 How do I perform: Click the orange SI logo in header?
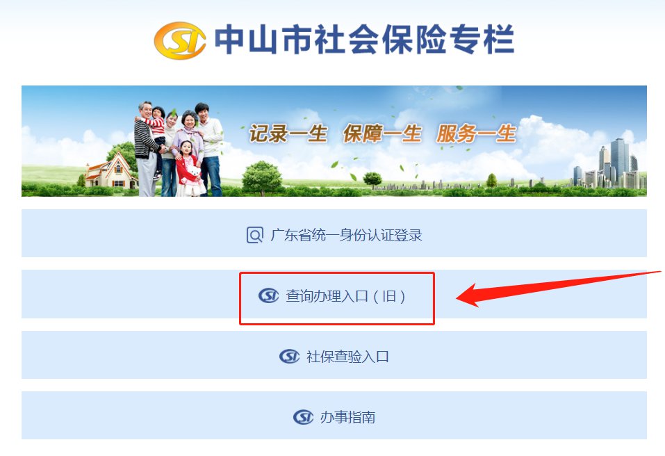pyautogui.click(x=180, y=40)
